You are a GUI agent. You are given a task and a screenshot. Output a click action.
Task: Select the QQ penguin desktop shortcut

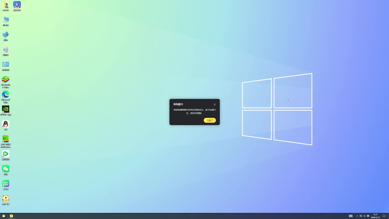(6, 124)
